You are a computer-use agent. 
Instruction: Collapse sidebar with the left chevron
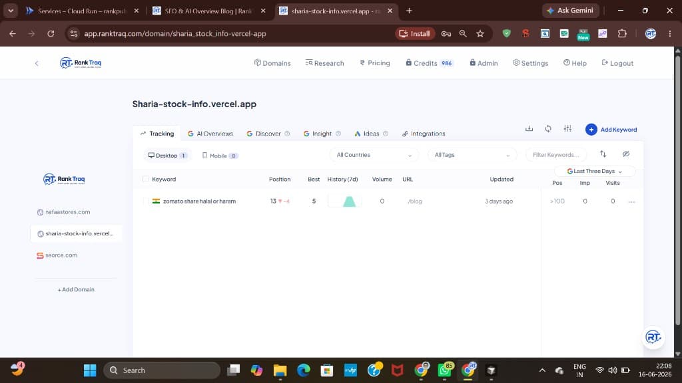[x=37, y=63]
